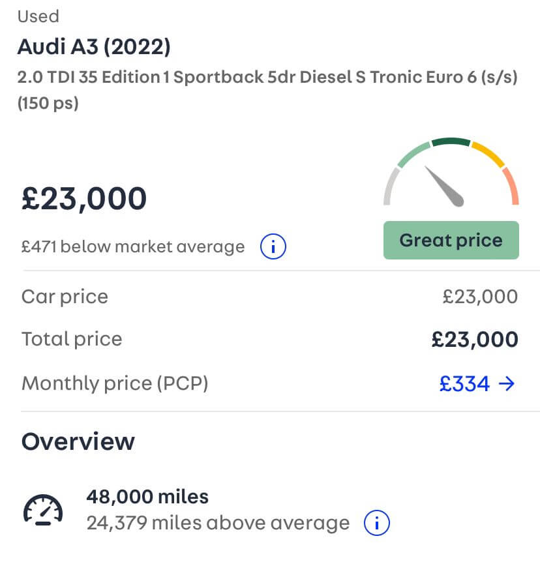Click the arrow next to £334
The width and height of the screenshot is (540, 562).
point(507,383)
